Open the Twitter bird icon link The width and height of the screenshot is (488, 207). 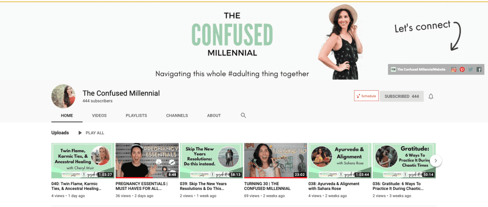pyautogui.click(x=470, y=69)
